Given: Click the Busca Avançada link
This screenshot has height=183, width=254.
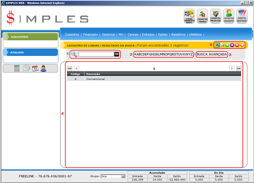Looking at the screenshot, I should click(x=212, y=54).
